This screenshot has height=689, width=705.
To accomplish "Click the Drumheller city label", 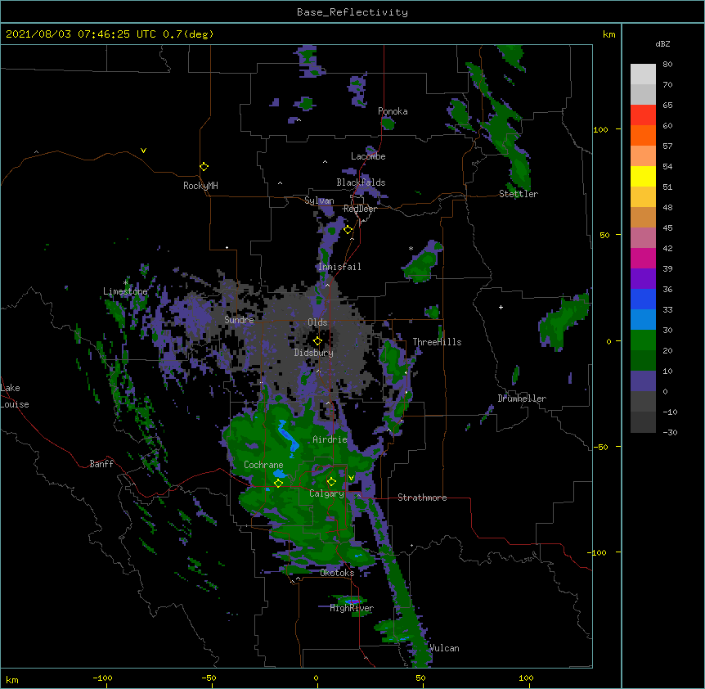I will pos(522,399).
